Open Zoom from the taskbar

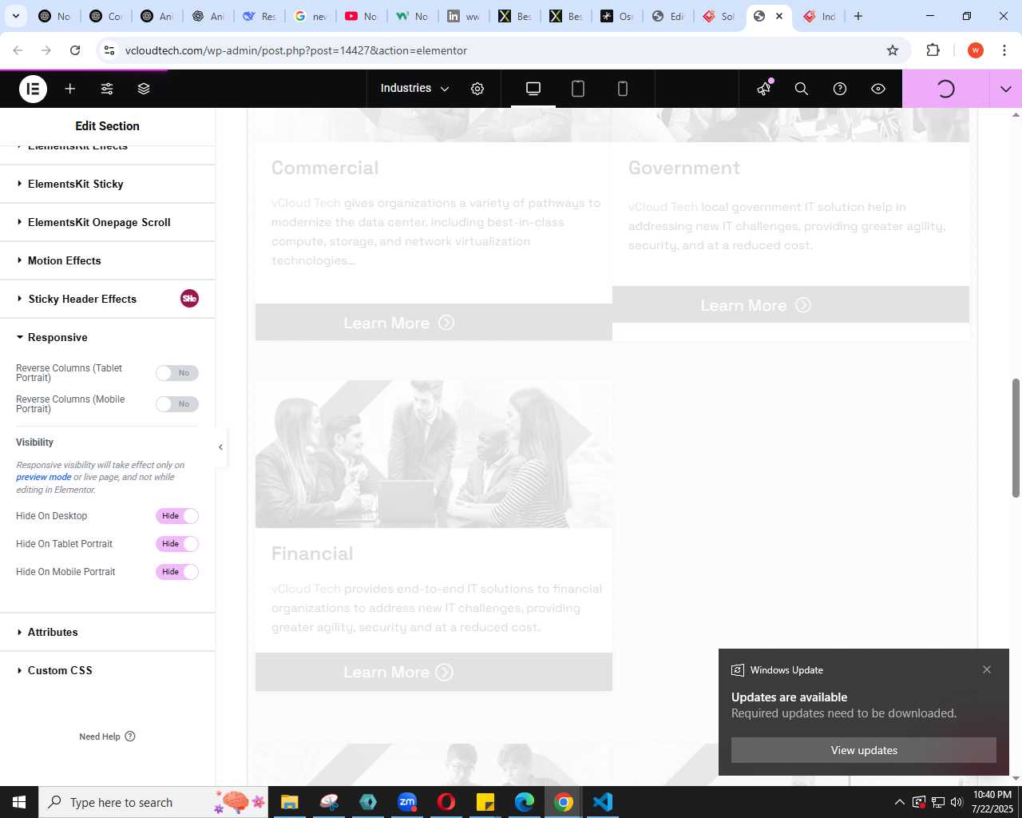tap(407, 802)
